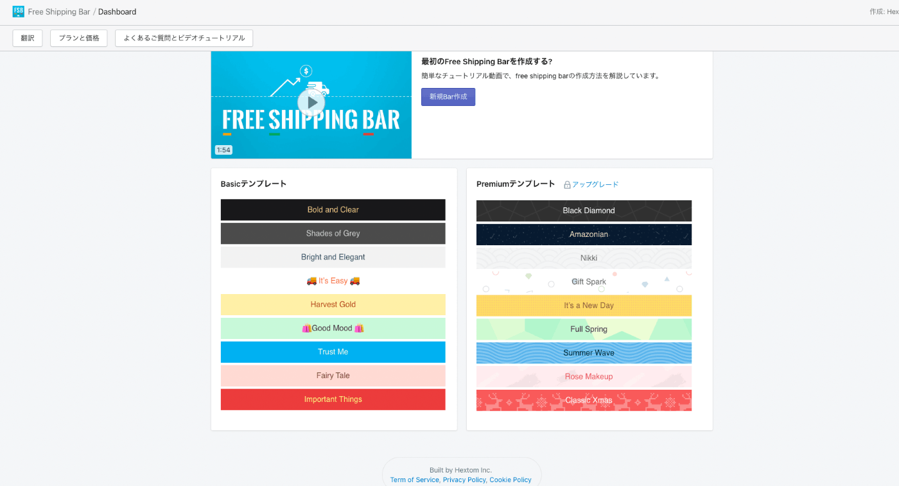Open よくあるご質問とビデオチュートリアル

pos(184,38)
